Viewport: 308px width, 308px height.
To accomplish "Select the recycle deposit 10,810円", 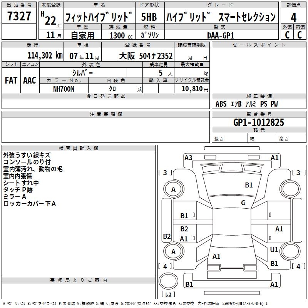I will tap(195, 89).
